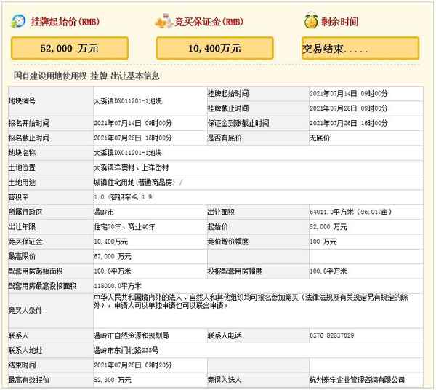Select the 67,000 万元 ceiling price

(x=113, y=256)
